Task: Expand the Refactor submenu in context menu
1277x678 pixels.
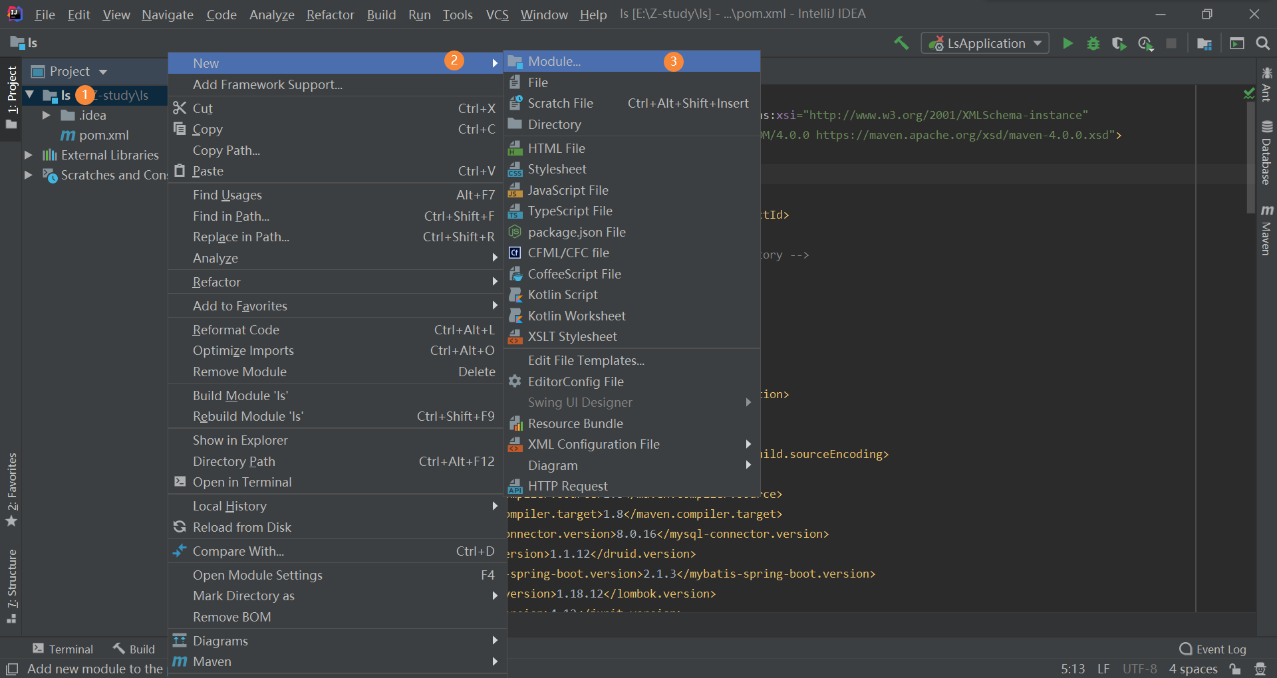Action: pos(337,282)
